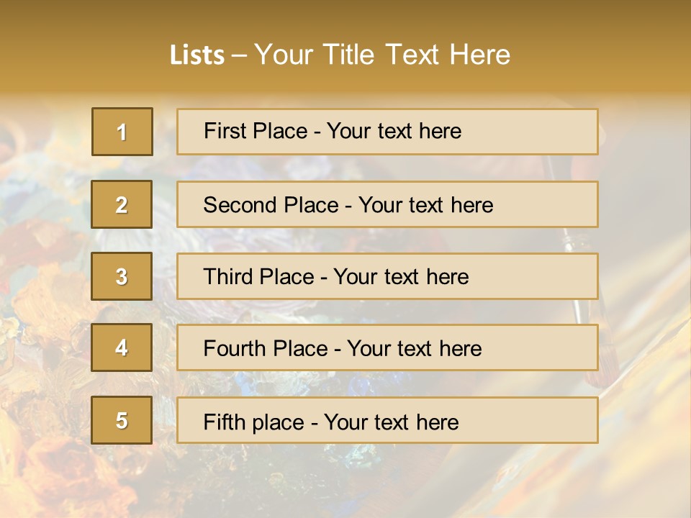Click the Fifth place text box
The height and width of the screenshot is (518, 691).
pyautogui.click(x=387, y=420)
